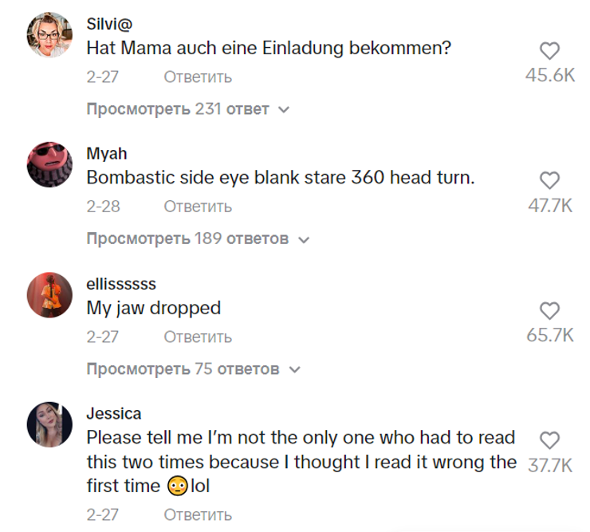Screen dimensions: 590x532
Task: Click Ответить under Jessica's comment
Action: pos(198,514)
